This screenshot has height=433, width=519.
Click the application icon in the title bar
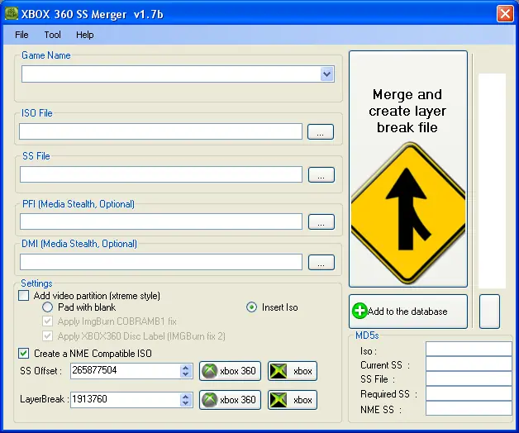(12, 13)
